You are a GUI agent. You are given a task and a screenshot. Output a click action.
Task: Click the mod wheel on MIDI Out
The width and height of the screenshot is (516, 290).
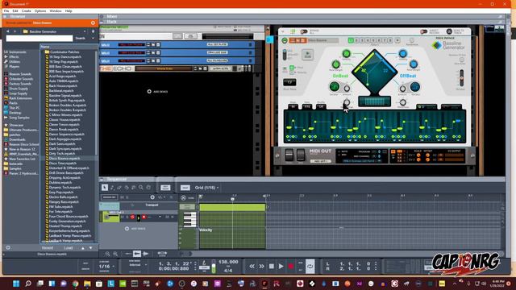coord(301,155)
